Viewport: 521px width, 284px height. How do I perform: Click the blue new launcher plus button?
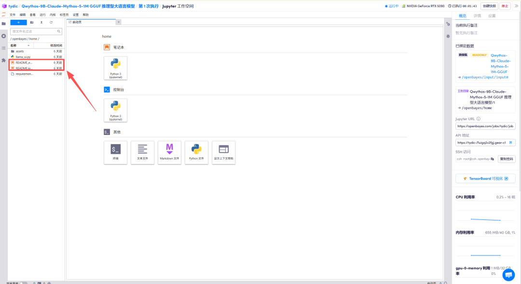(19, 22)
